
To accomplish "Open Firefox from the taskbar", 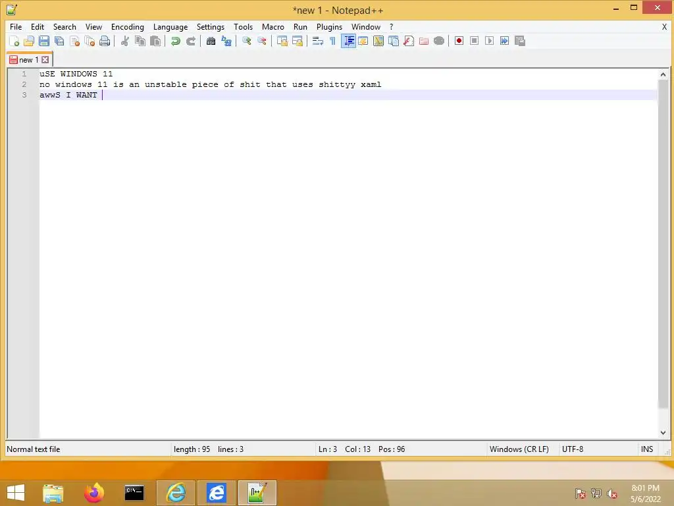I will click(93, 493).
